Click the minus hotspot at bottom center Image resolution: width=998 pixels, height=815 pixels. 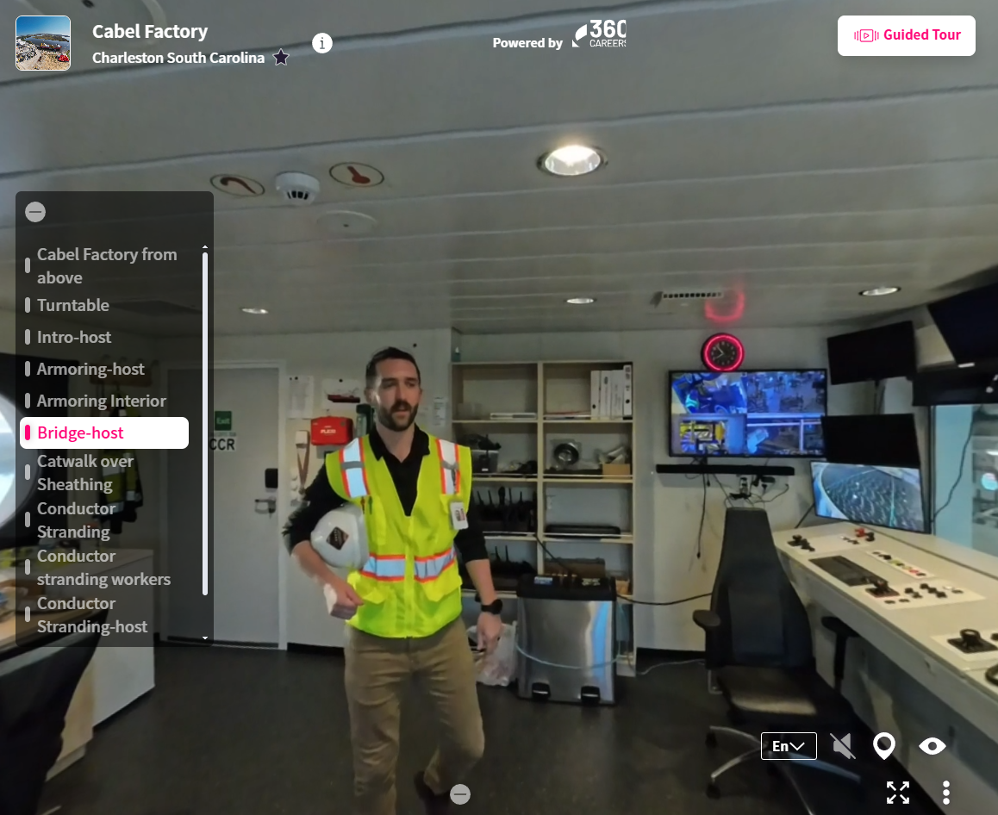460,794
